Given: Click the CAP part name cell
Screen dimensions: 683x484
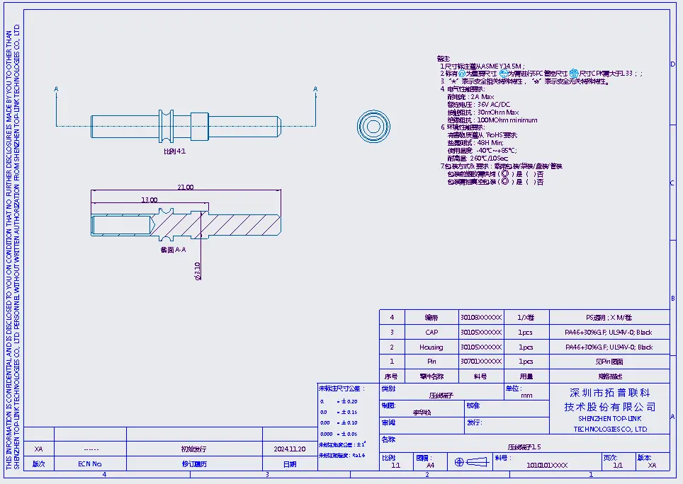Looking at the screenshot, I should 431,332.
